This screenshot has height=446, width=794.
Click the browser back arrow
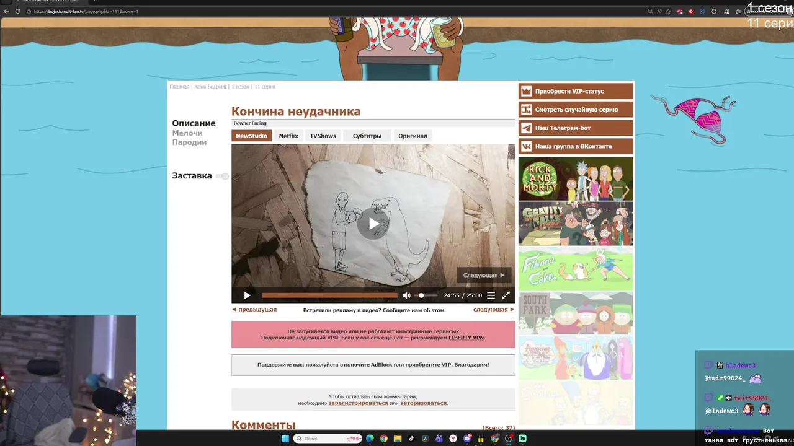pos(6,11)
